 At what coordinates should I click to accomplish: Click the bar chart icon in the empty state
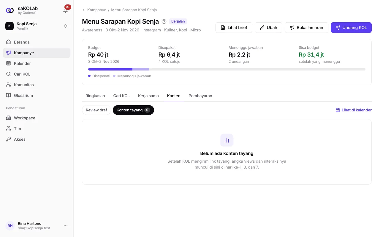[x=227, y=140]
